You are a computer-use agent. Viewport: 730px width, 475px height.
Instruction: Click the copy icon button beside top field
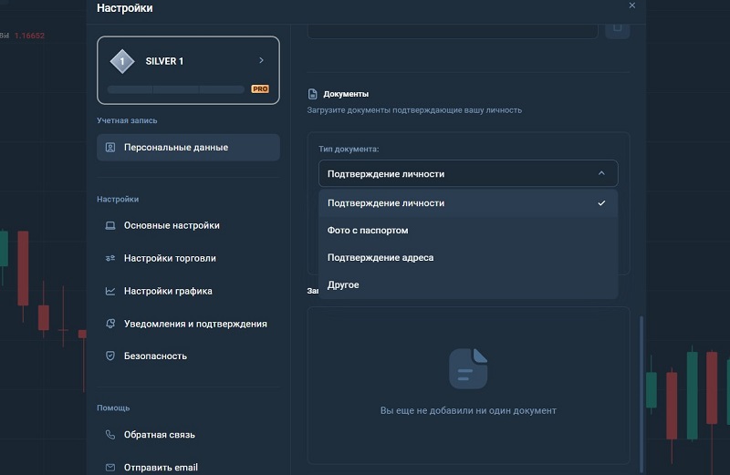[618, 29]
